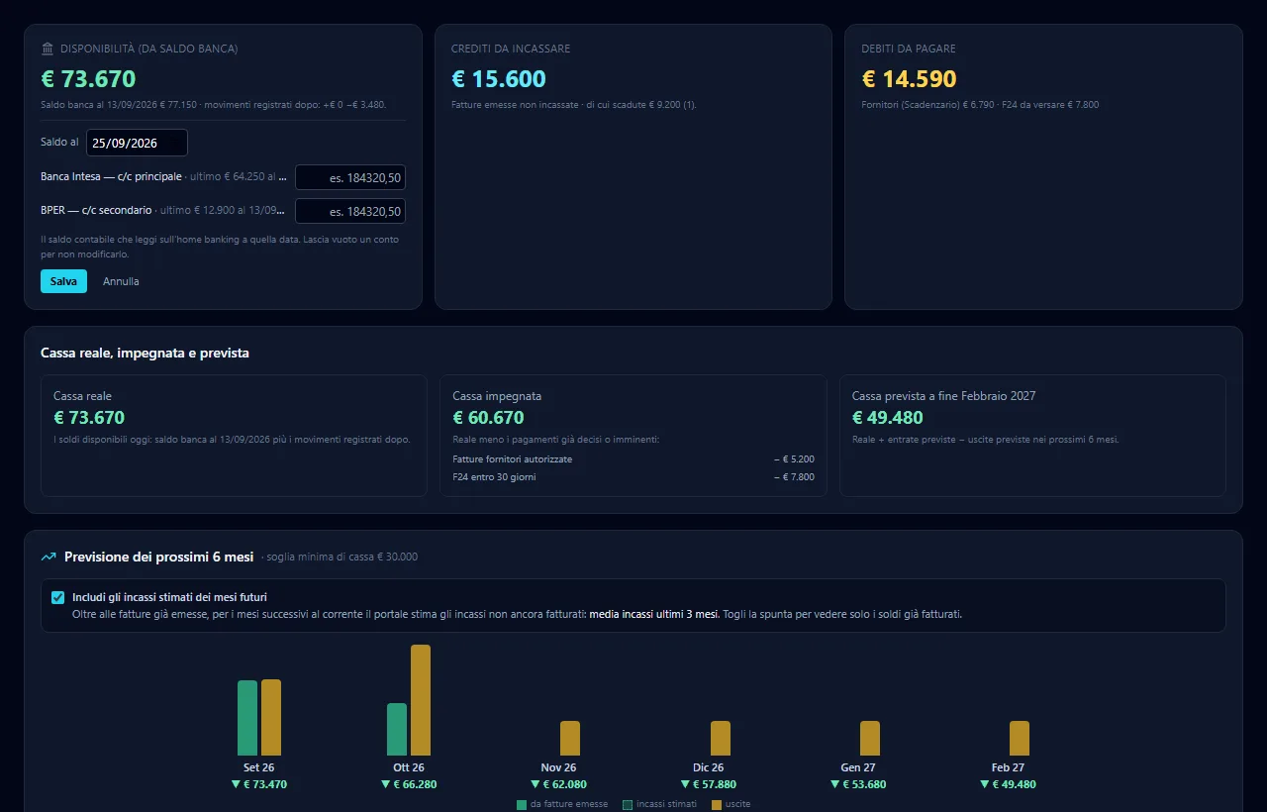Click the soglia minima di cassa € 30.000 note
Viewport: 1267px width, 812px height.
pos(340,557)
